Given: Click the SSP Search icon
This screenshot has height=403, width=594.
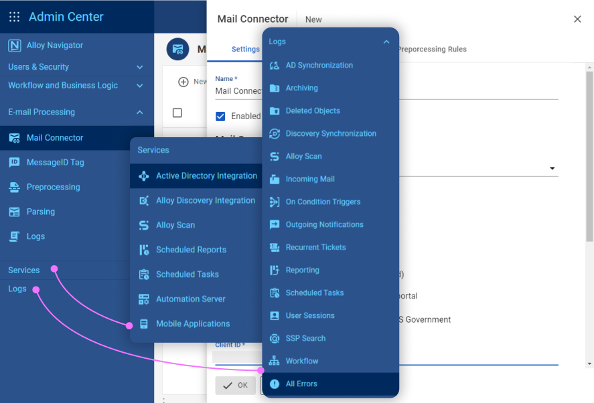Looking at the screenshot, I should point(275,338).
